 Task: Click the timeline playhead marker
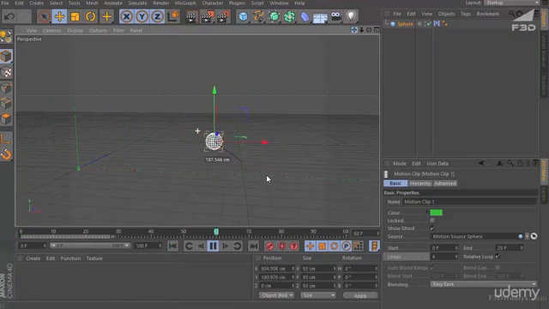[216, 232]
